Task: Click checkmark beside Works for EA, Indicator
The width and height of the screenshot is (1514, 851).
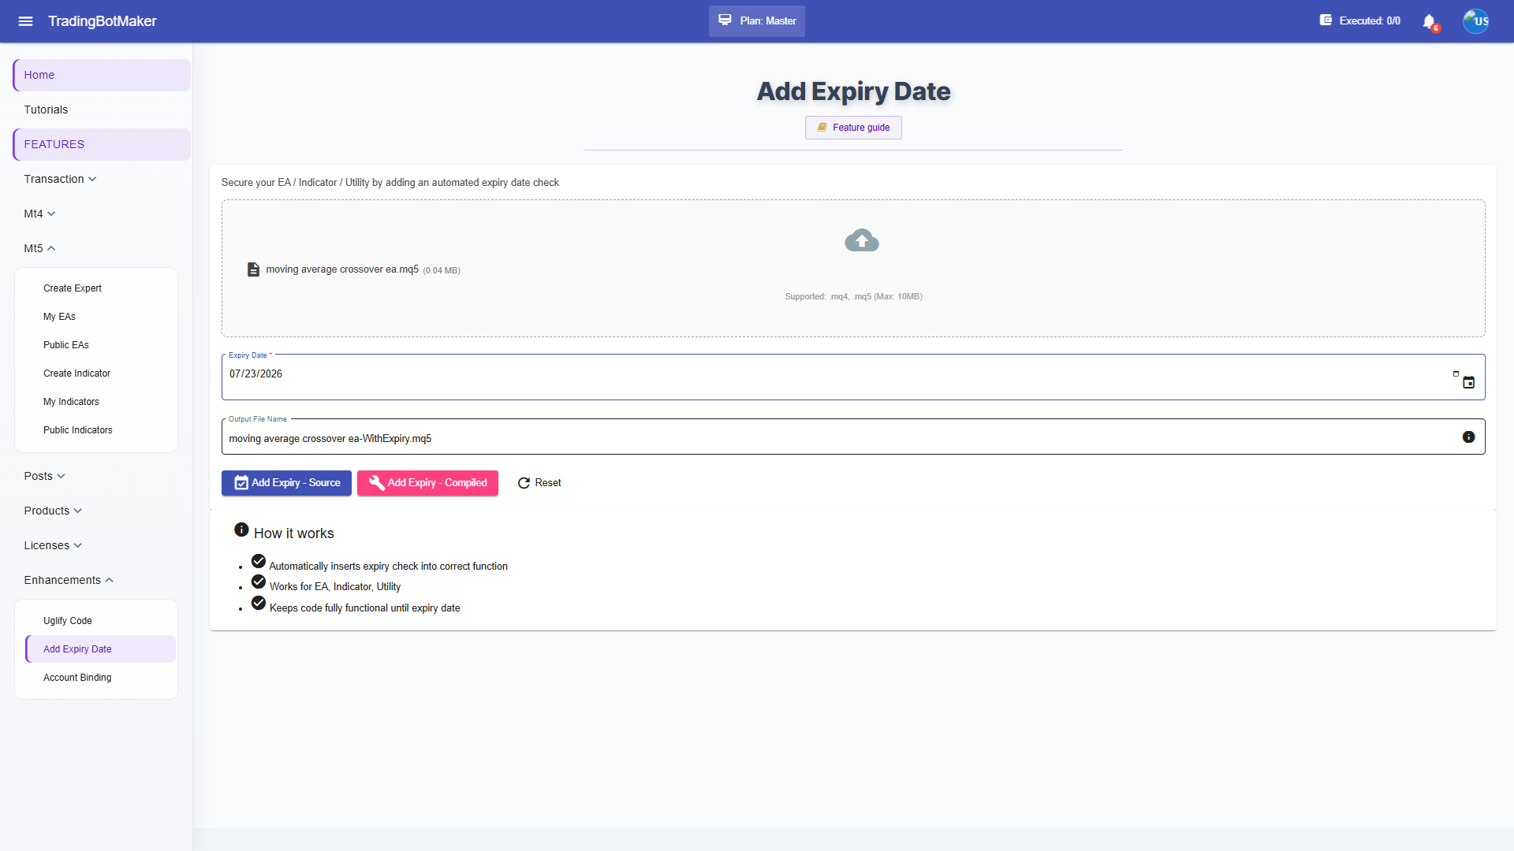Action: [259, 582]
